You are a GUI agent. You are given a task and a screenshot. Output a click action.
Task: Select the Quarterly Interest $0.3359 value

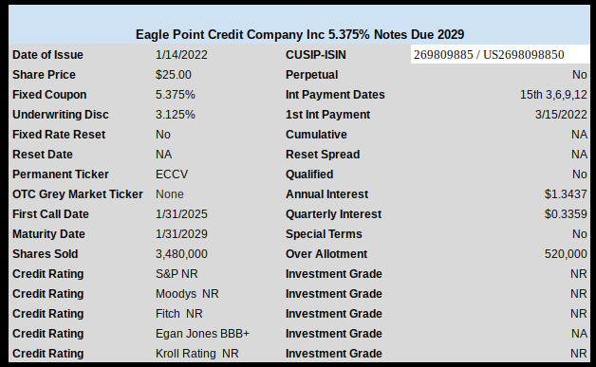[x=566, y=214]
